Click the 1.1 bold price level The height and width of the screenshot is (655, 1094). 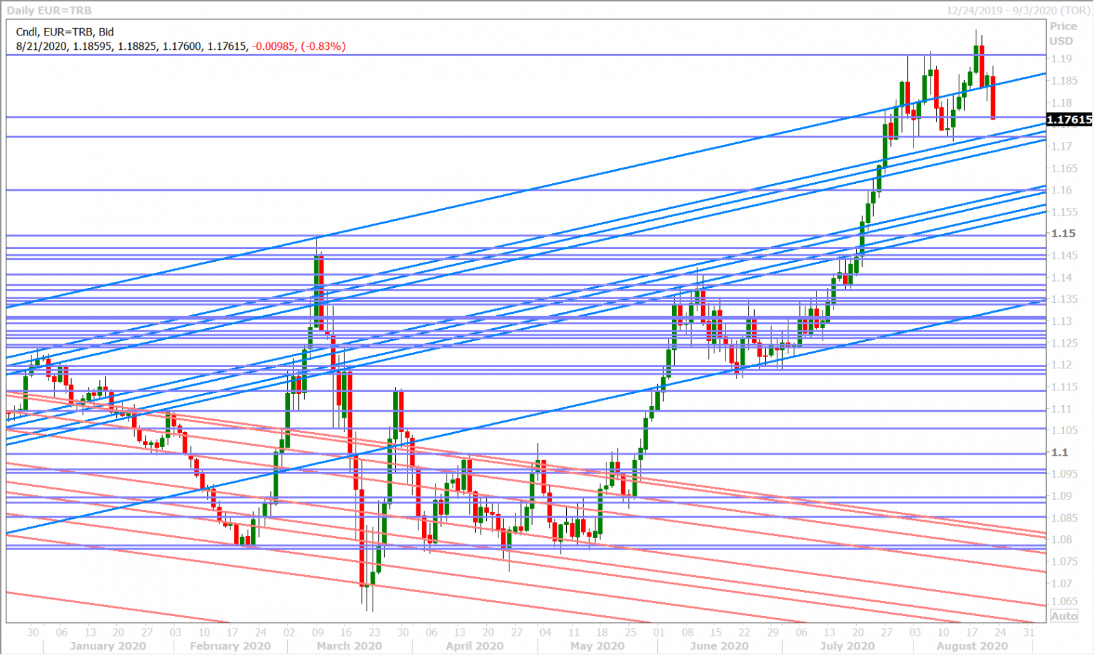(x=1059, y=453)
